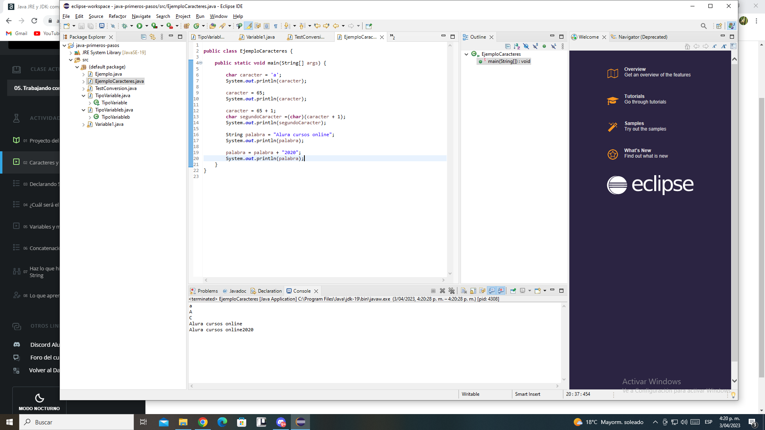
Task: Open the Navigate menu
Action: [141, 16]
